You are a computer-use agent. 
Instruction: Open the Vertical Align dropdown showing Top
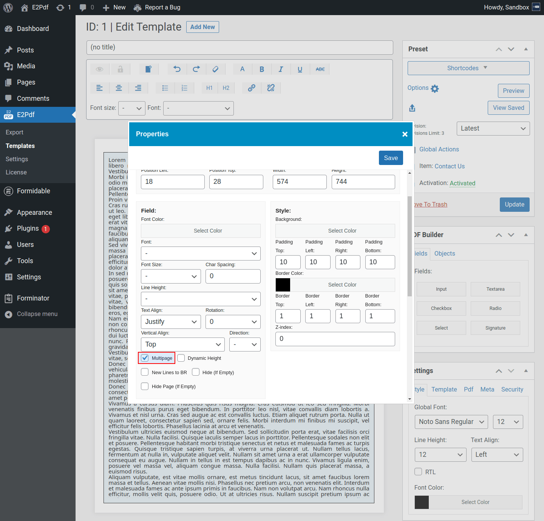pos(182,344)
